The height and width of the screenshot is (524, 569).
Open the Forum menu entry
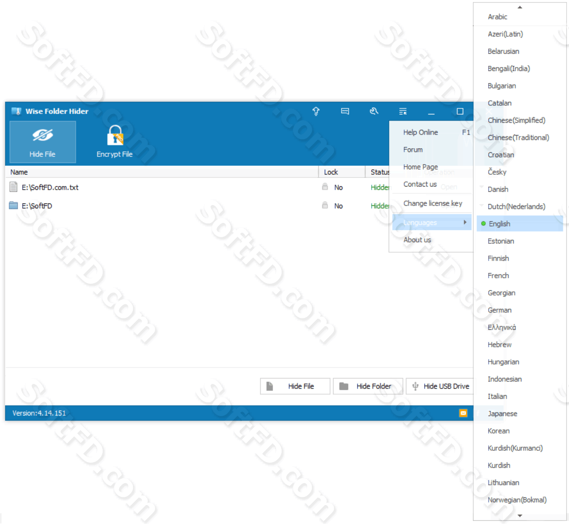(x=432, y=149)
